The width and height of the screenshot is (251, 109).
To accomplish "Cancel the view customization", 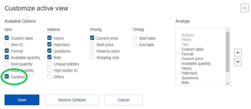I will coord(123,100).
